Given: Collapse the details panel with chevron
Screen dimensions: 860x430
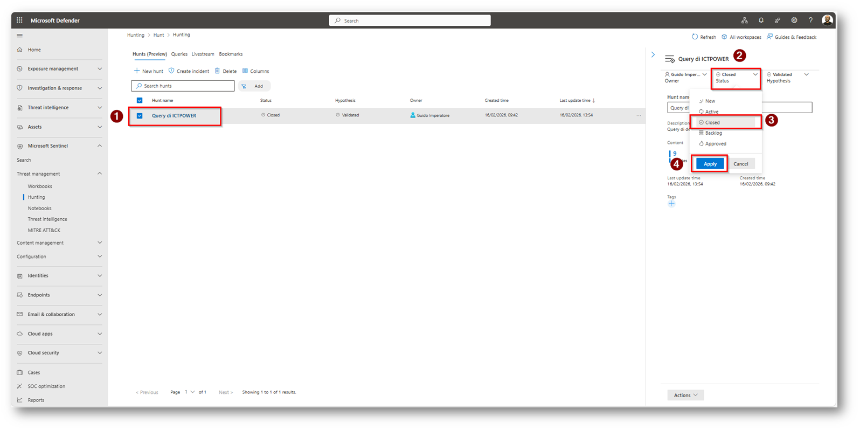Looking at the screenshot, I should (653, 54).
